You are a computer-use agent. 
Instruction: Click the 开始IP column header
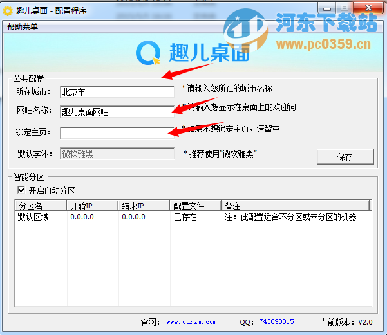click(92, 205)
